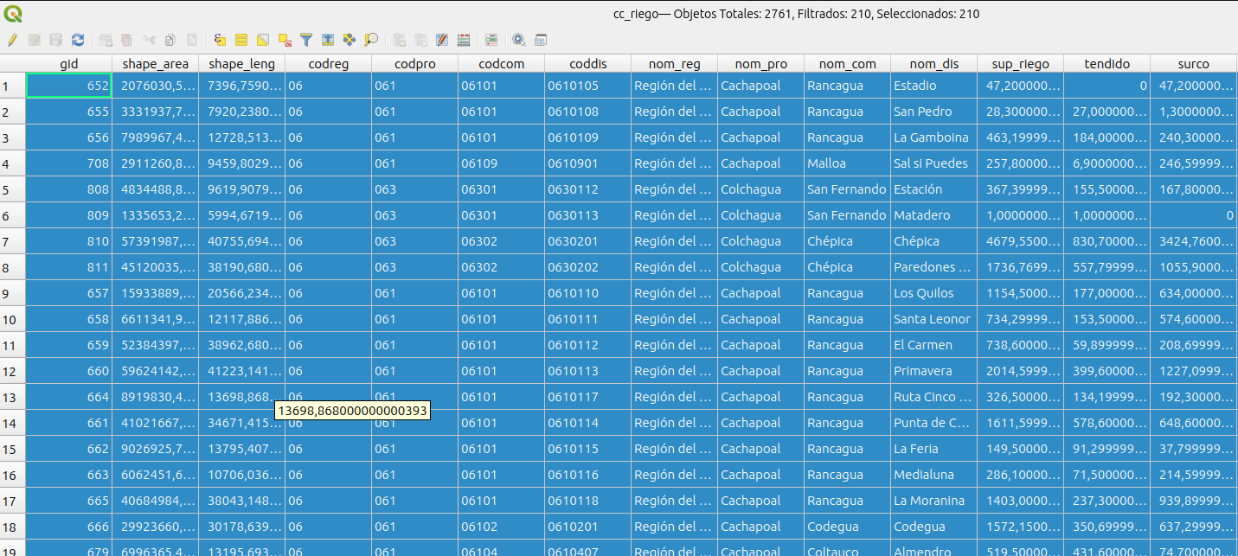Open the field calculator abacus icon
The image size is (1238, 556).
[x=464, y=40]
